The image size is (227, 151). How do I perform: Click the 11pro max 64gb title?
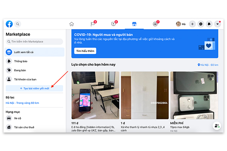coord(180,127)
